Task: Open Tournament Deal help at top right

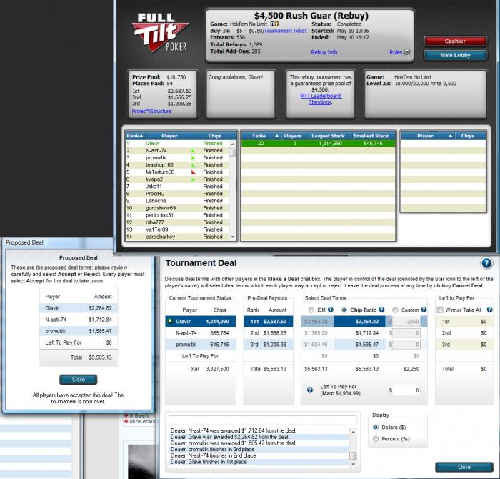Action: point(486,263)
